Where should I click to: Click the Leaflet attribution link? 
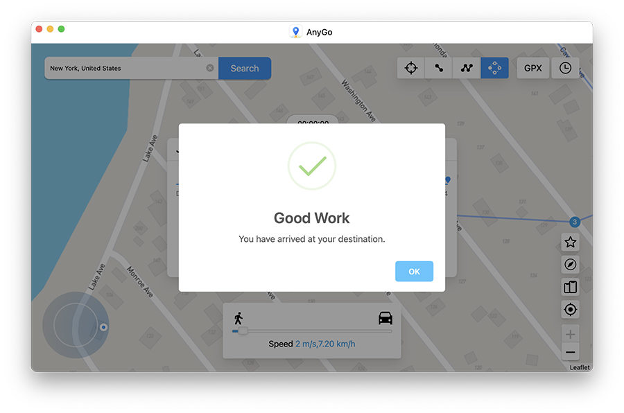point(580,367)
